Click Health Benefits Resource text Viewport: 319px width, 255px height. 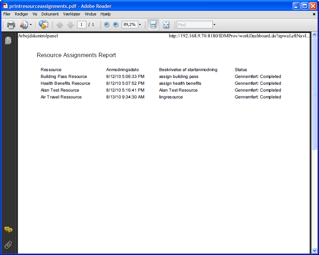pyautogui.click(x=65, y=83)
